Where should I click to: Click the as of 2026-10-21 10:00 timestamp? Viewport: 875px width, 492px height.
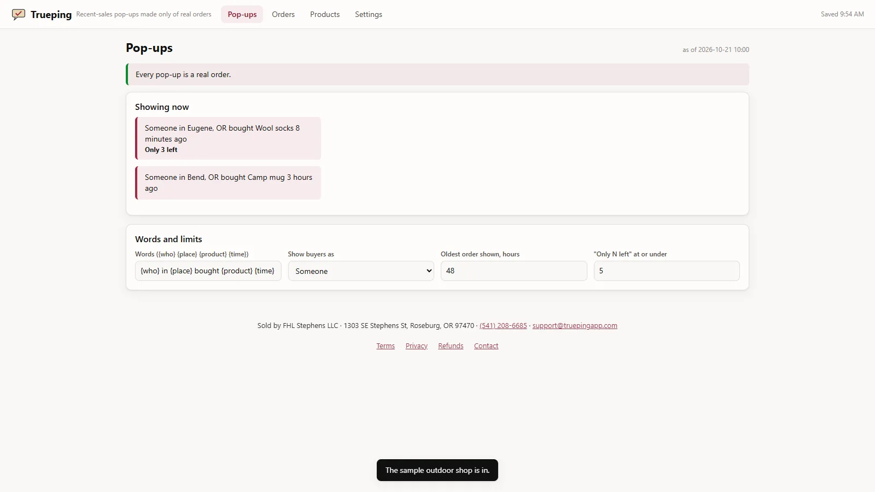point(716,50)
